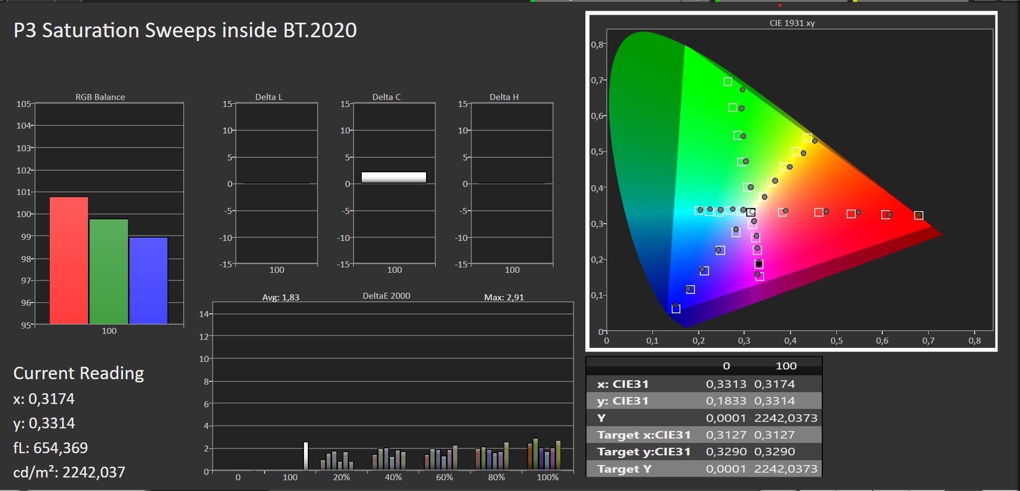Click the red bar in RGB Balance chart
The width and height of the screenshot is (1020, 491).
[x=69, y=260]
